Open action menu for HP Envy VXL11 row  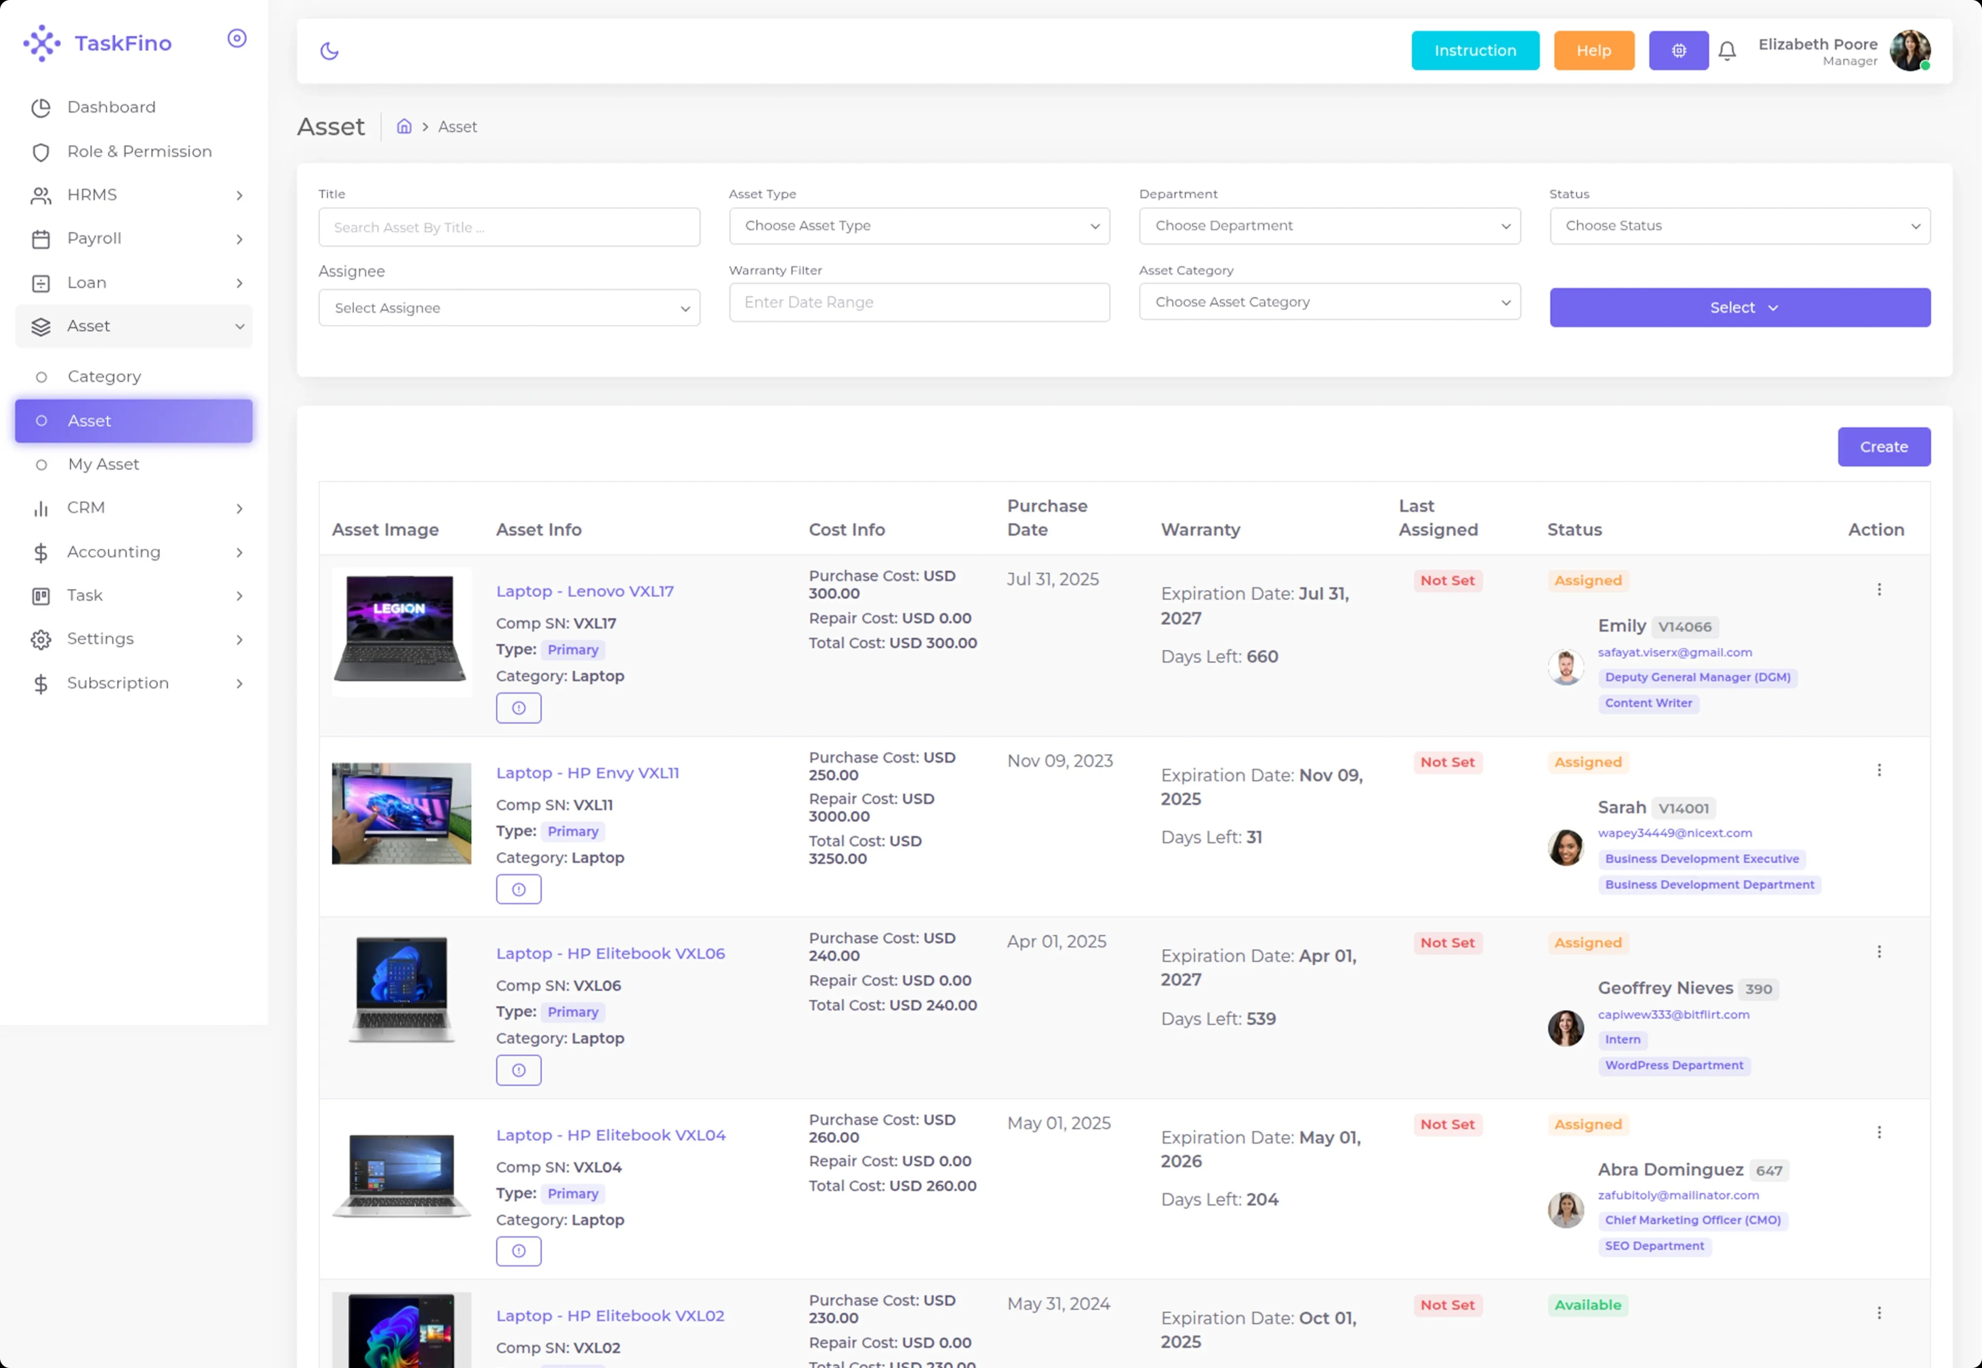pyautogui.click(x=1878, y=770)
